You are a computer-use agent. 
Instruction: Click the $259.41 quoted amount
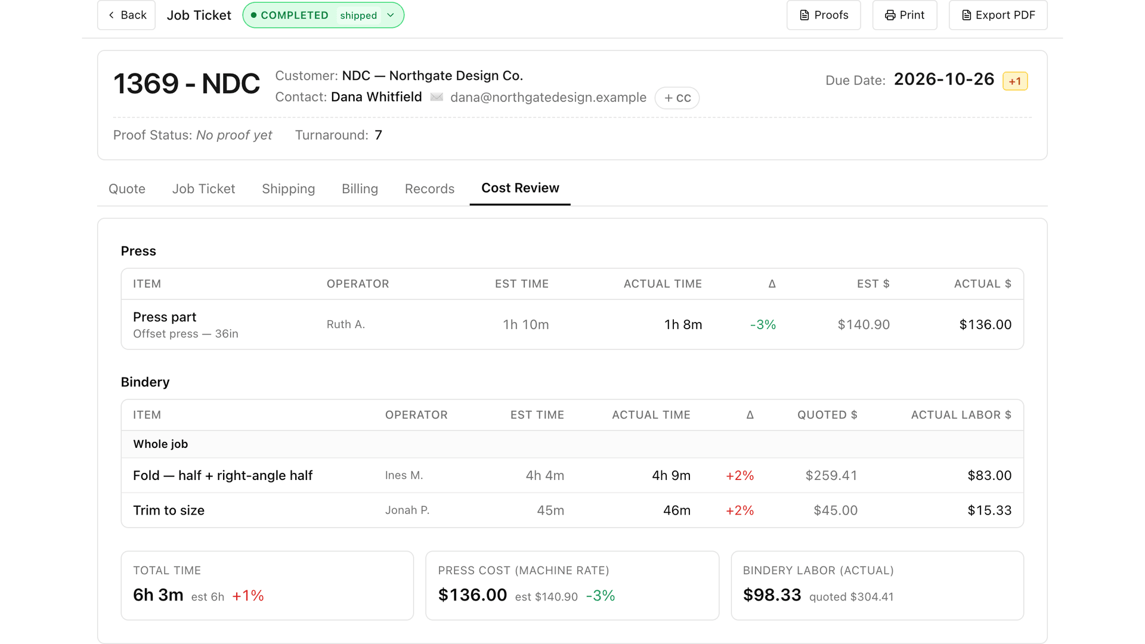(831, 475)
